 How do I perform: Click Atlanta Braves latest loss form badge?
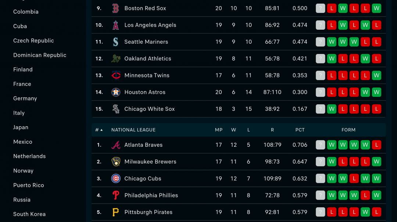tap(376, 145)
